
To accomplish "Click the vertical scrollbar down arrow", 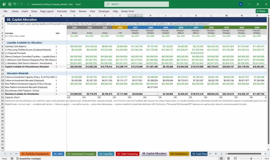I will pos(268,150).
